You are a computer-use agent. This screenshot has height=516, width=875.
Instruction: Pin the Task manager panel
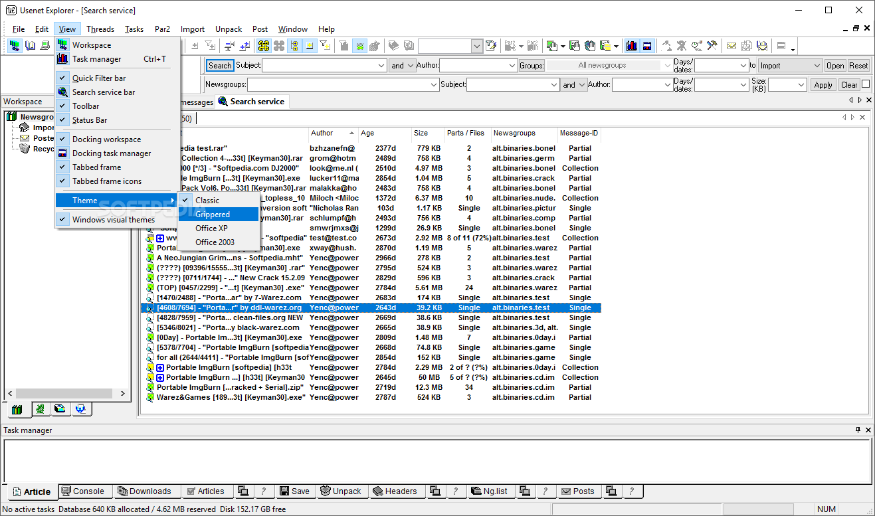pyautogui.click(x=858, y=430)
